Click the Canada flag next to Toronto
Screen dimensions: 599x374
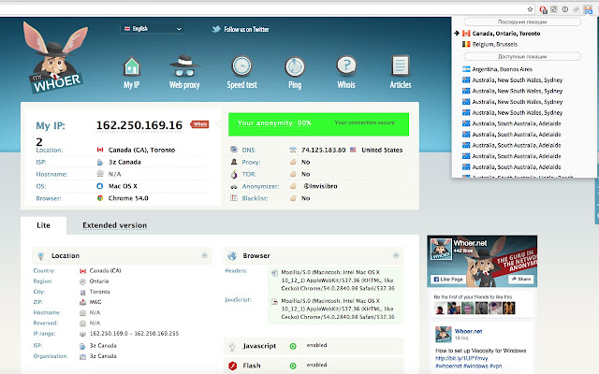(x=100, y=150)
